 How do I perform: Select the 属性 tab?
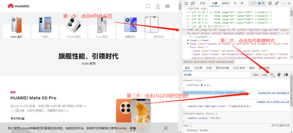tap(252, 68)
